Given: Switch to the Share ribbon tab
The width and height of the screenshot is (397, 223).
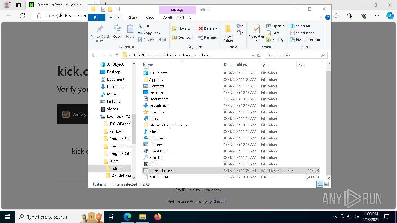Looking at the screenshot, I should tap(132, 18).
